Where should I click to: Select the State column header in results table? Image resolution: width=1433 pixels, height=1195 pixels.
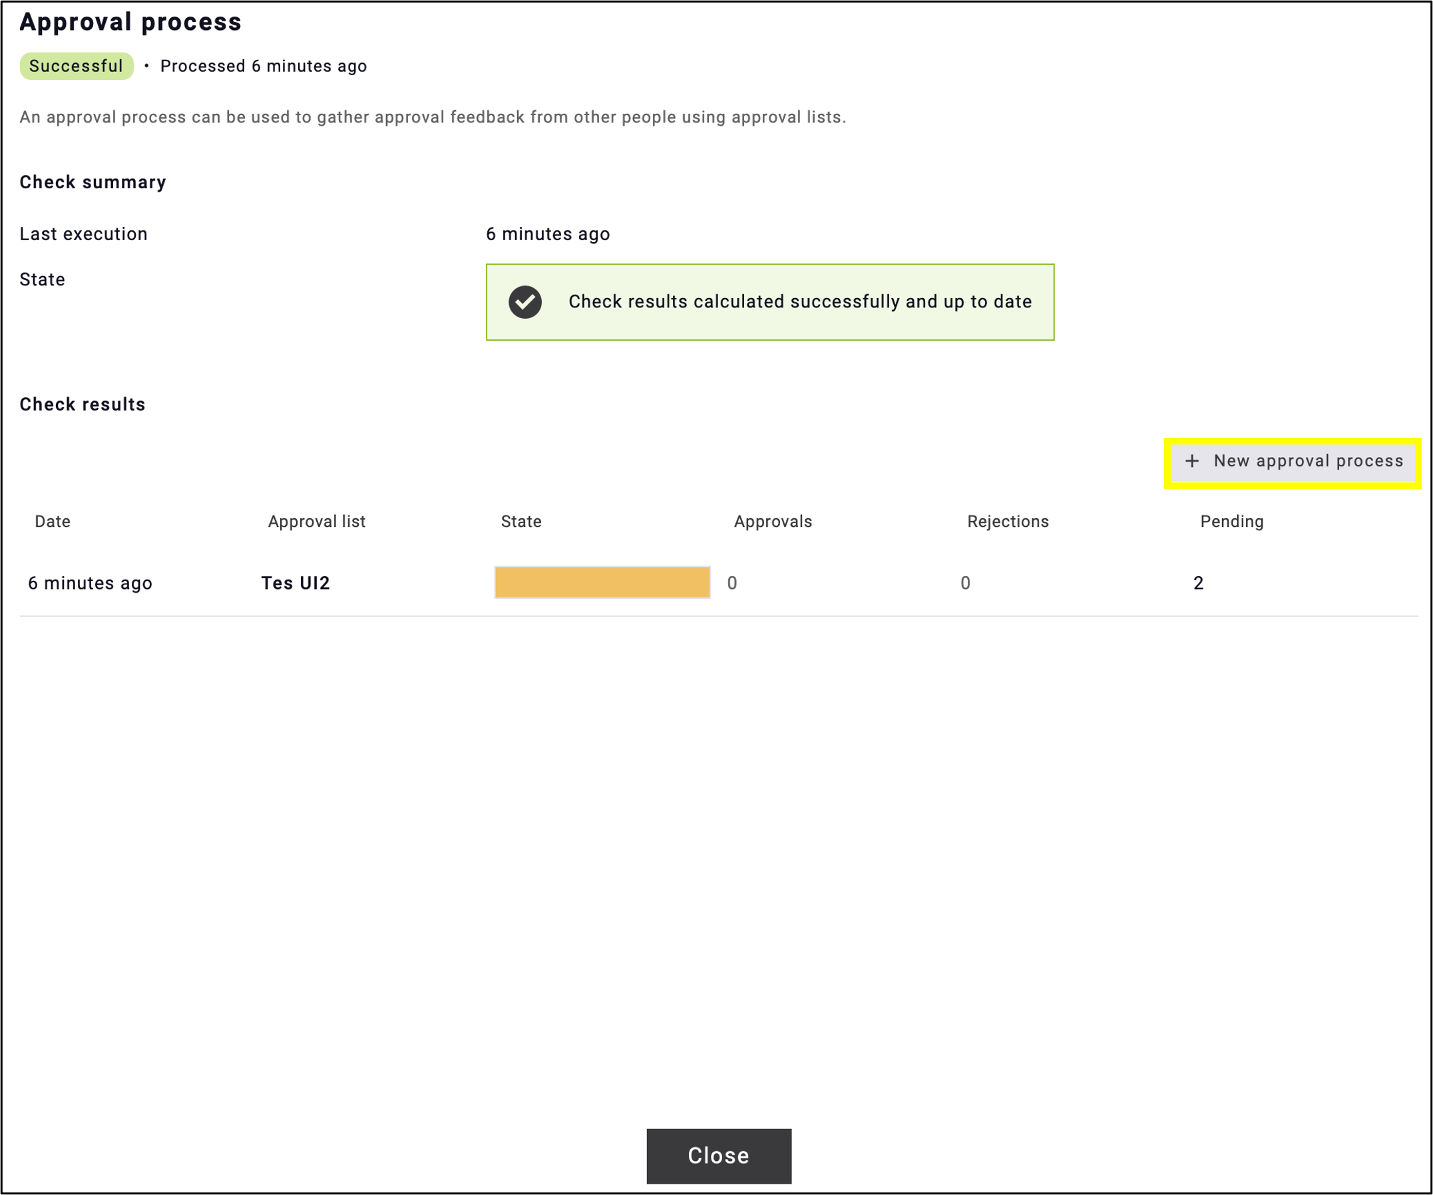click(x=521, y=522)
